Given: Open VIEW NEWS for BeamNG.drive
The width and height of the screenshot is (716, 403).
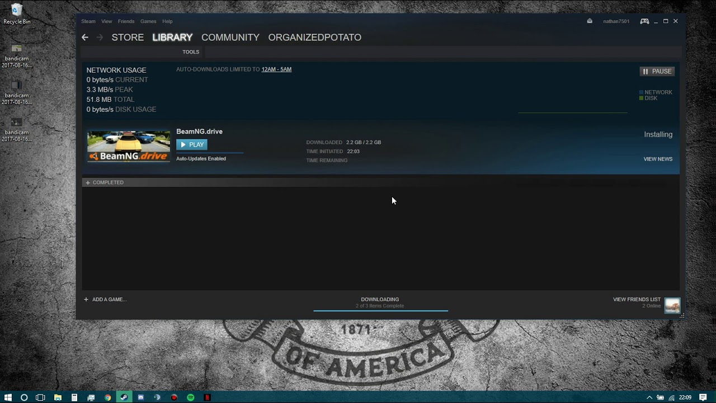Looking at the screenshot, I should pyautogui.click(x=658, y=159).
